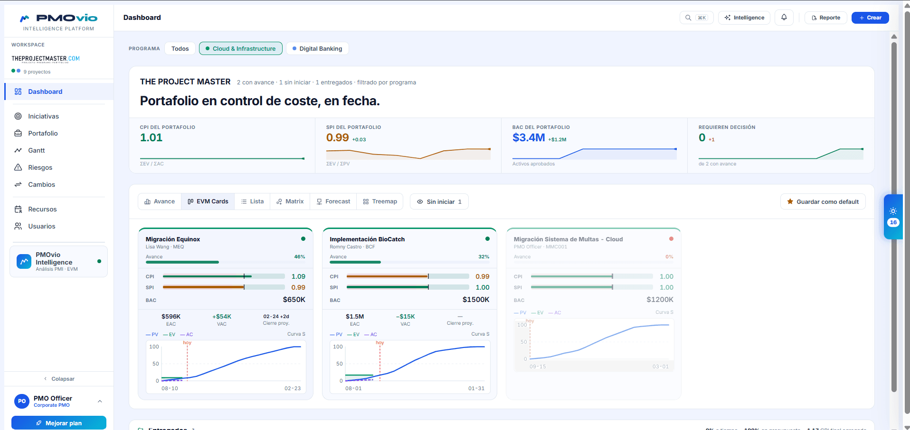Select the Cloud & Infrastructure program filter

[241, 48]
